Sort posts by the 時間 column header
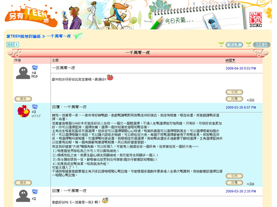Image resolution: width=277 pixels, height=207 pixels. click(x=230, y=60)
